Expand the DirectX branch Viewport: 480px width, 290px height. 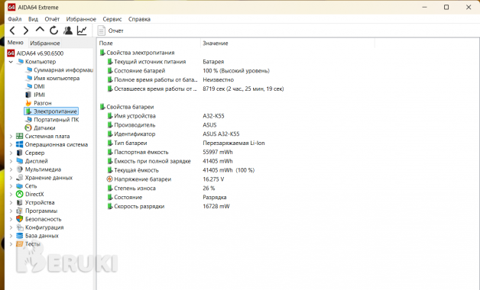(11, 194)
